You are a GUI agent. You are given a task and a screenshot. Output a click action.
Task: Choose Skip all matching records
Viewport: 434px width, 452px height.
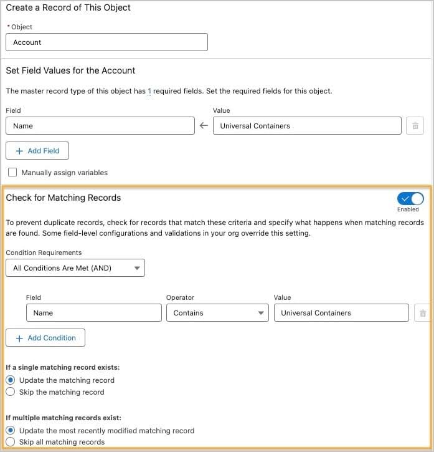11,442
